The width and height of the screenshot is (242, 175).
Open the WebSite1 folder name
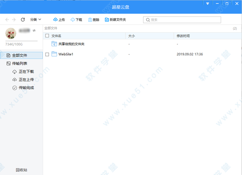pyautogui.click(x=66, y=54)
